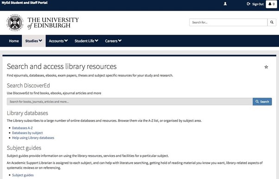The height and width of the screenshot is (179, 279).
Task: Expand the Student Life dropdown menu
Action: coord(86,41)
